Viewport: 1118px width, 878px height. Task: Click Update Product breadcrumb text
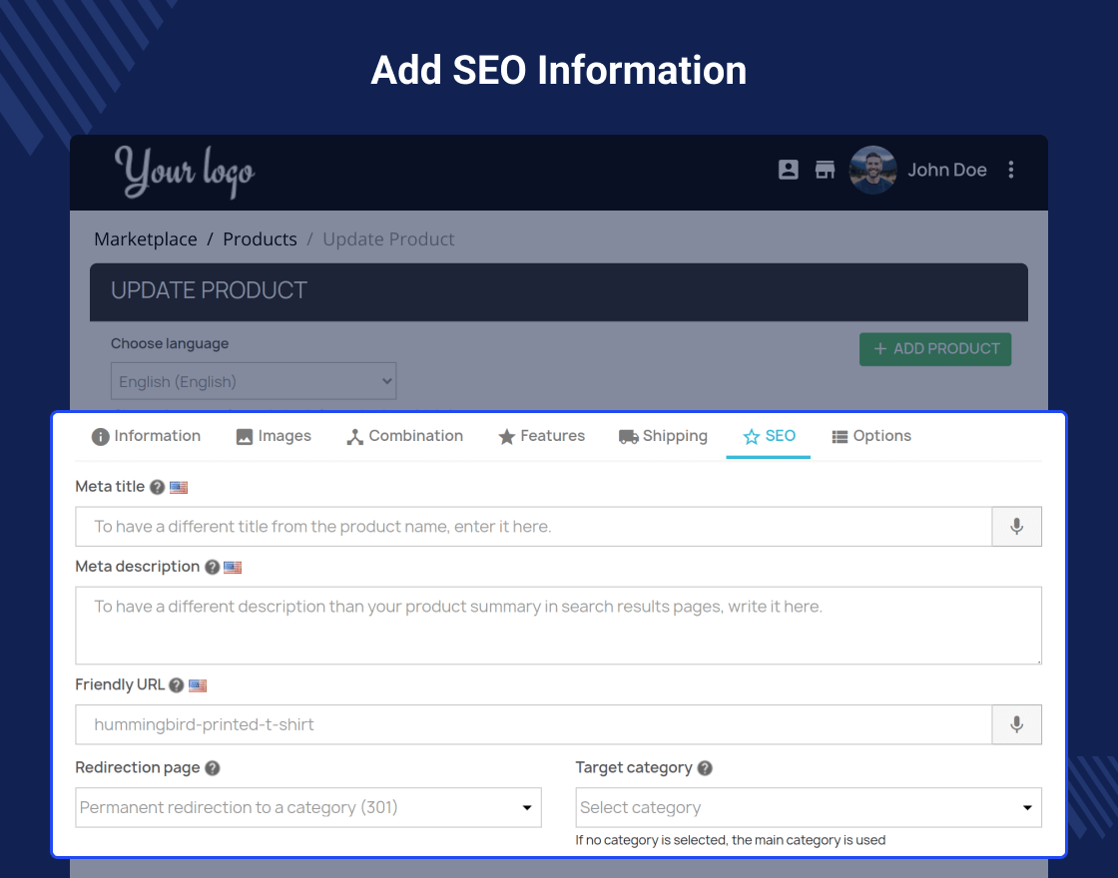tap(388, 238)
